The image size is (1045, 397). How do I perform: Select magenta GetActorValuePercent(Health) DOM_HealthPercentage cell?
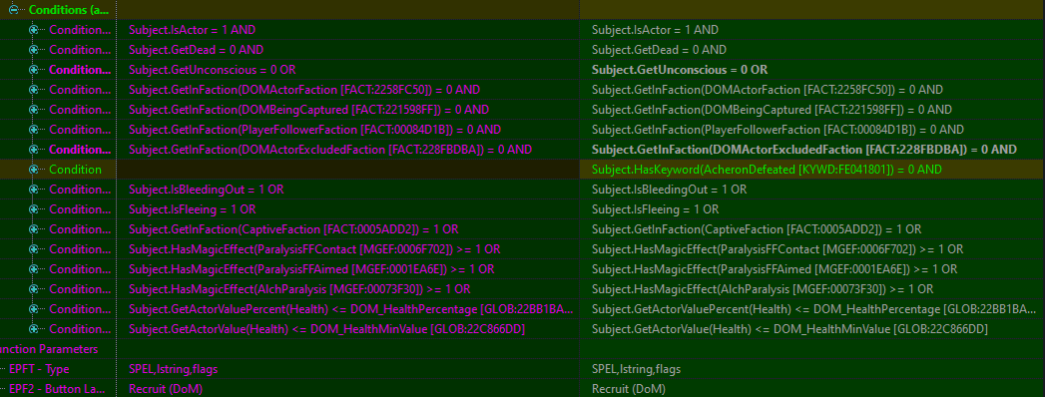coord(351,309)
